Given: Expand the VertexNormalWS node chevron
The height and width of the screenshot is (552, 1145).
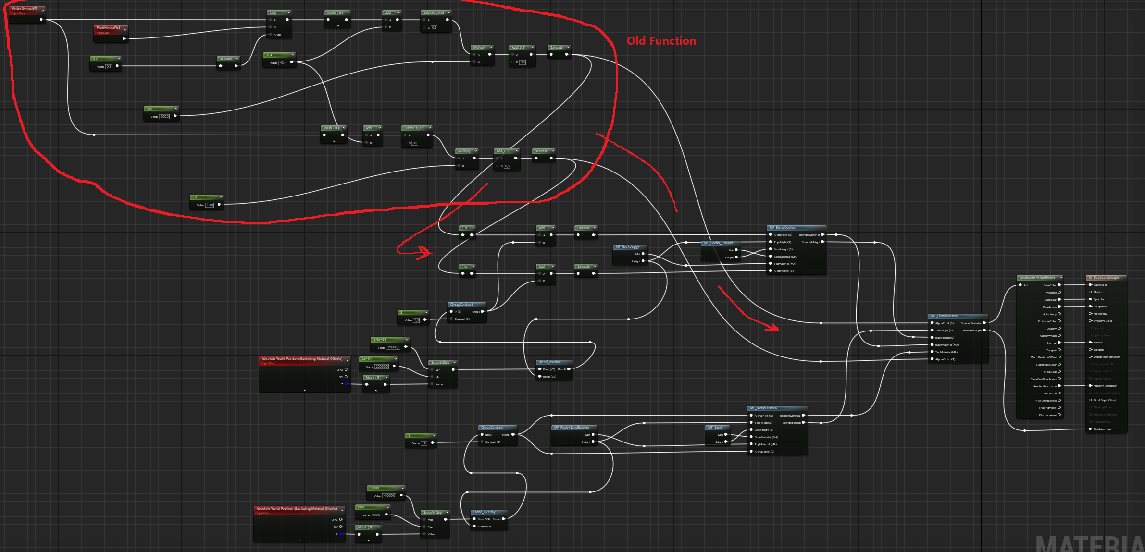Looking at the screenshot, I should (43, 10).
